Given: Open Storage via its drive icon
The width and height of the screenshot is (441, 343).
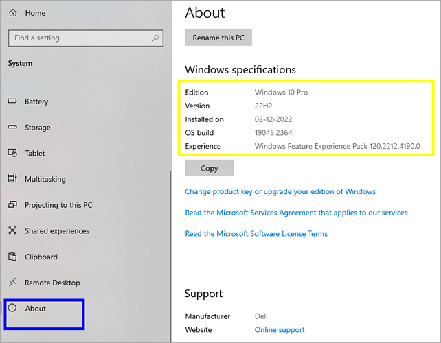Looking at the screenshot, I should (x=12, y=128).
